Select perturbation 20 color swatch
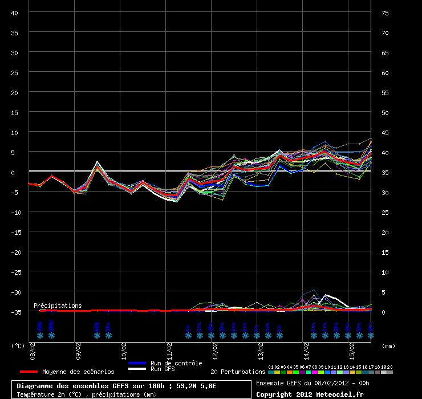 pos(390,372)
